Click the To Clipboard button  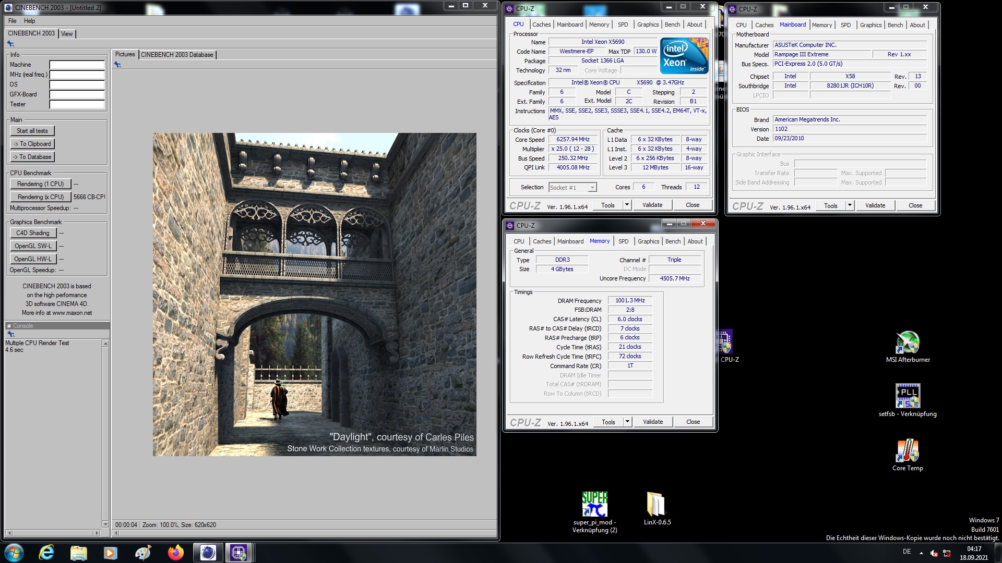pos(32,144)
